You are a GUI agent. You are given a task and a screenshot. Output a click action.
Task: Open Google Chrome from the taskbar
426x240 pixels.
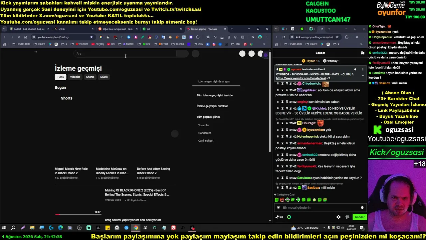(136, 228)
